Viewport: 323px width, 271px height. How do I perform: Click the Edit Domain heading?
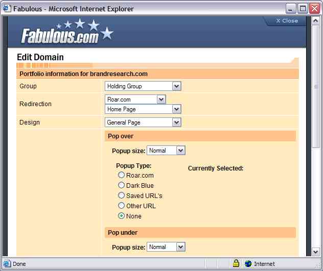pos(40,57)
